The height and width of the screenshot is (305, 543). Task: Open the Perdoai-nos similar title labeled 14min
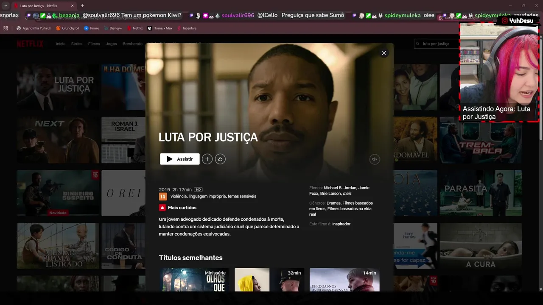(x=344, y=280)
